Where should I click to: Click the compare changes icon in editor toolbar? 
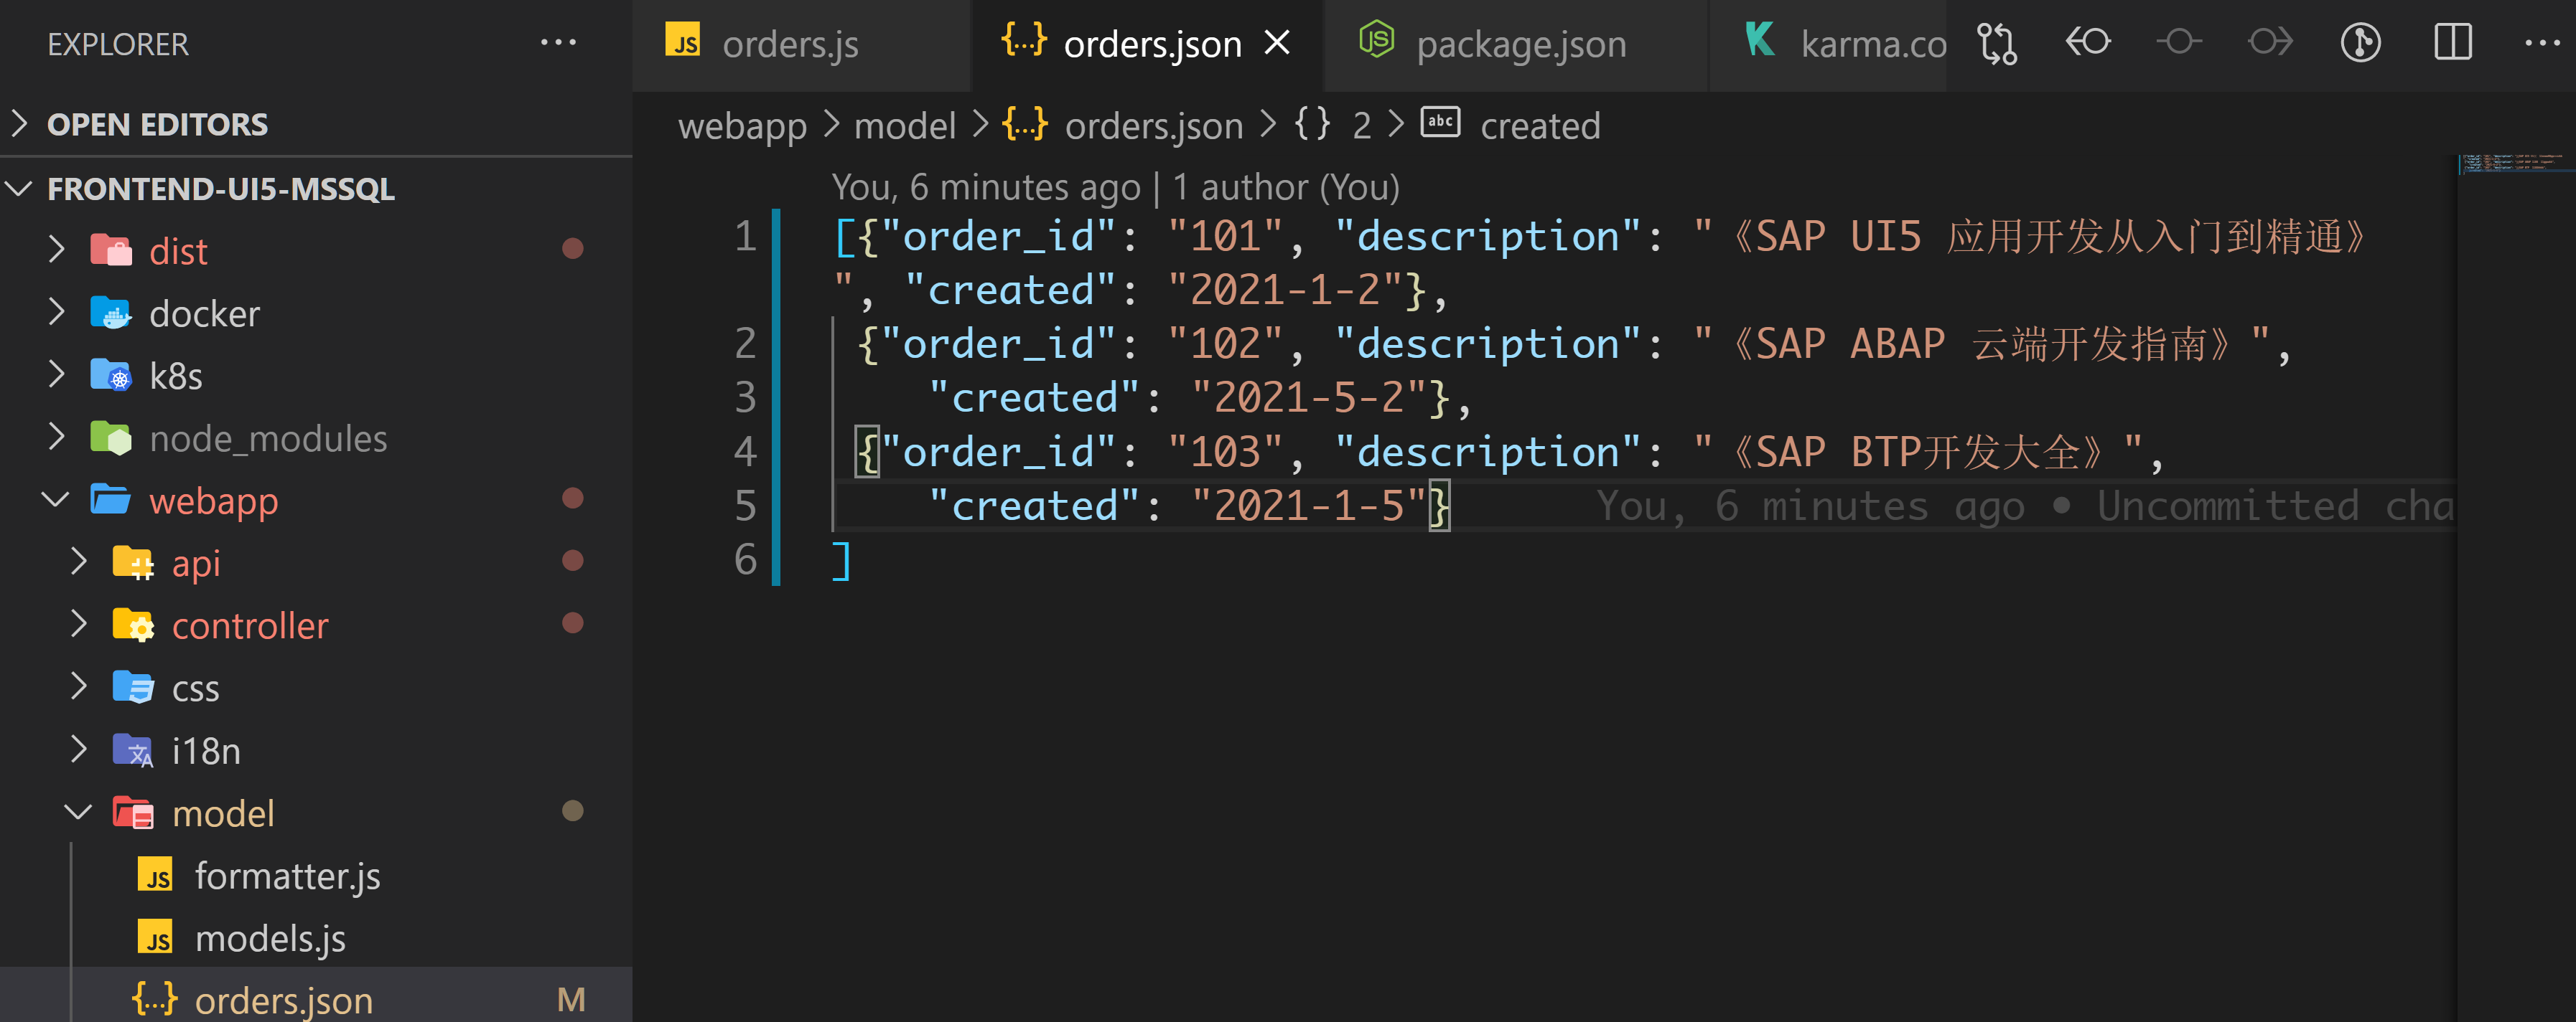tap(1996, 43)
